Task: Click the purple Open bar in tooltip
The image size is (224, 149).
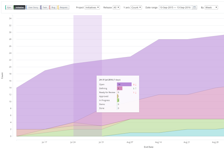Action: [x=124, y=84]
